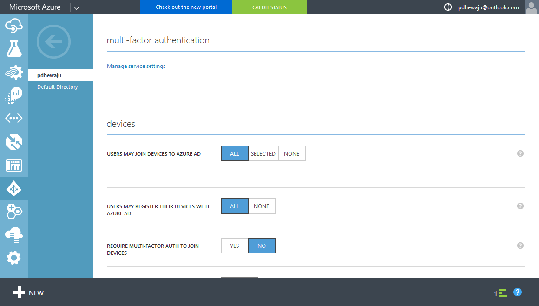The height and width of the screenshot is (306, 539).
Task: Click Check out the new portal
Action: (186, 7)
